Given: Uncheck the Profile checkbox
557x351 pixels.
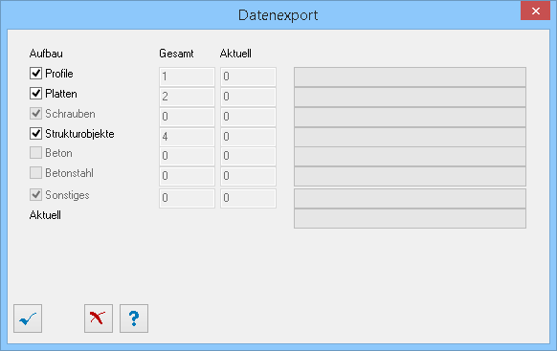Looking at the screenshot, I should point(35,74).
